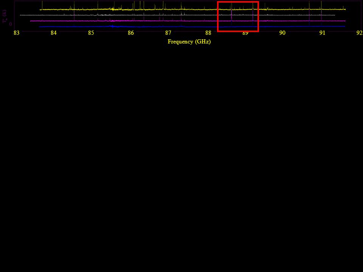Click the '88' frequency tick label
The height and width of the screenshot is (272, 363).
208,33
